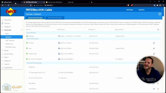
Task: Open a new browser tab with plus
Action: [x=92, y=2]
